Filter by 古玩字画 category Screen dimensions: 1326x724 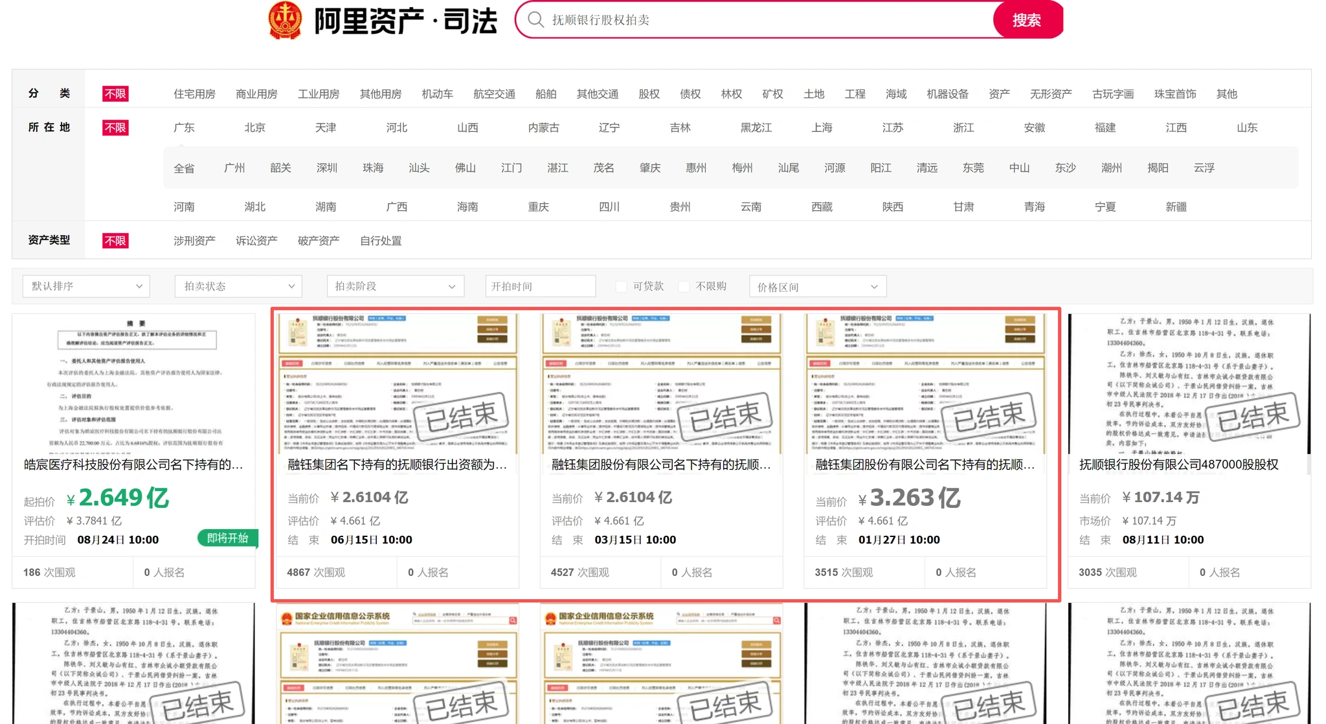(x=1113, y=94)
